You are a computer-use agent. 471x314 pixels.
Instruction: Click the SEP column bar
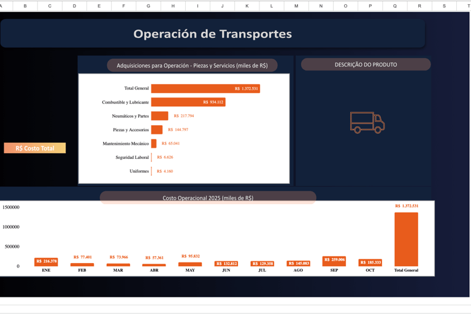[x=334, y=261]
